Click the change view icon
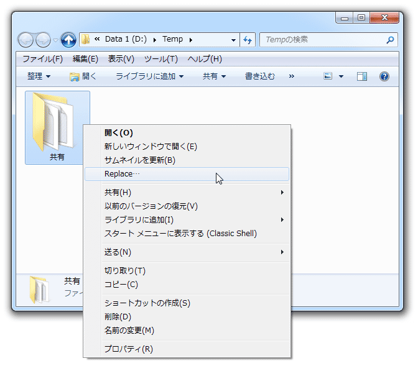418x366 pixels. point(328,76)
